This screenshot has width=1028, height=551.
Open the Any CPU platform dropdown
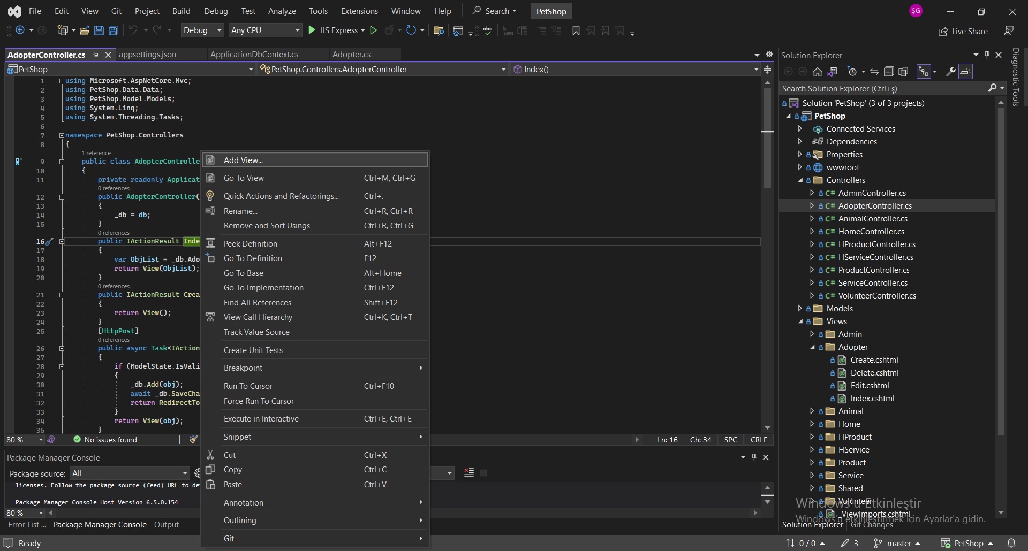(x=265, y=30)
